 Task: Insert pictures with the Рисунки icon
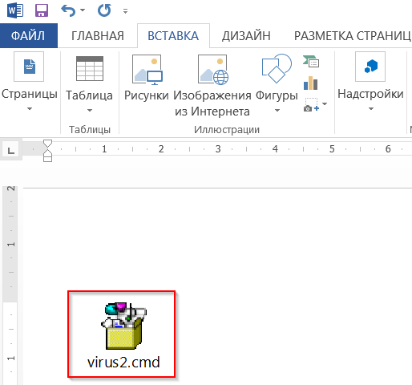[x=147, y=80]
